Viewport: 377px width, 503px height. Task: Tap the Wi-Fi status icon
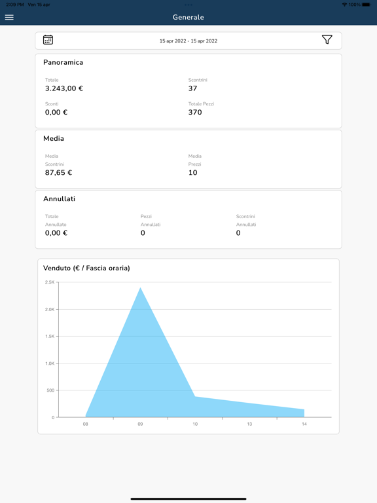point(344,5)
